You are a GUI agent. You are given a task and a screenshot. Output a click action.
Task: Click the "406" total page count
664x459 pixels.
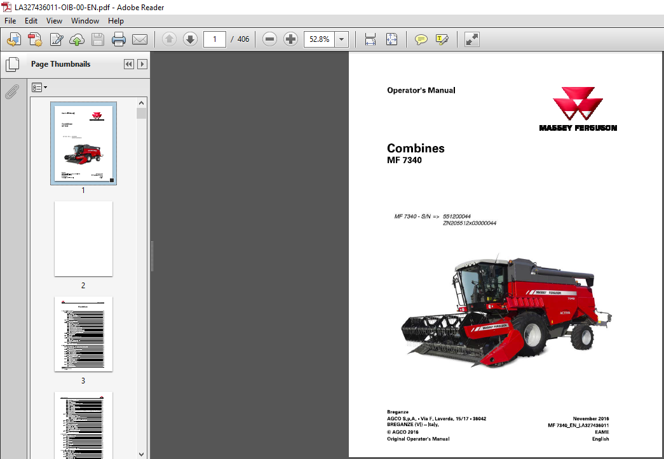(243, 39)
